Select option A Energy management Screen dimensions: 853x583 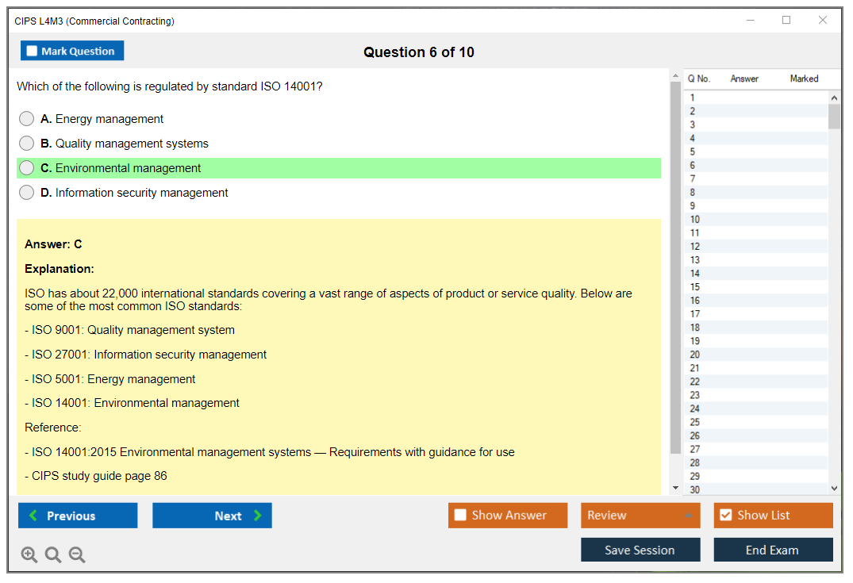point(27,119)
